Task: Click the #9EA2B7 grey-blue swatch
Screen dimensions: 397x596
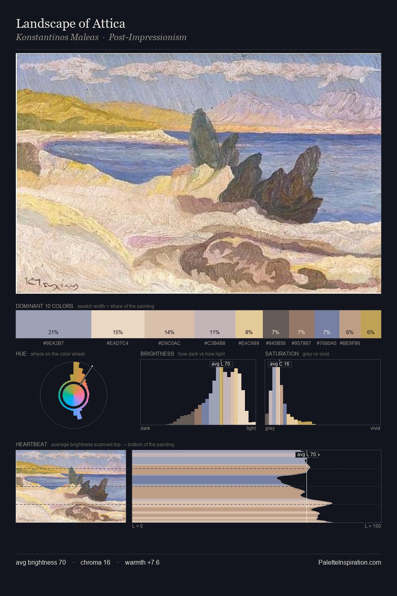Action: click(x=54, y=324)
